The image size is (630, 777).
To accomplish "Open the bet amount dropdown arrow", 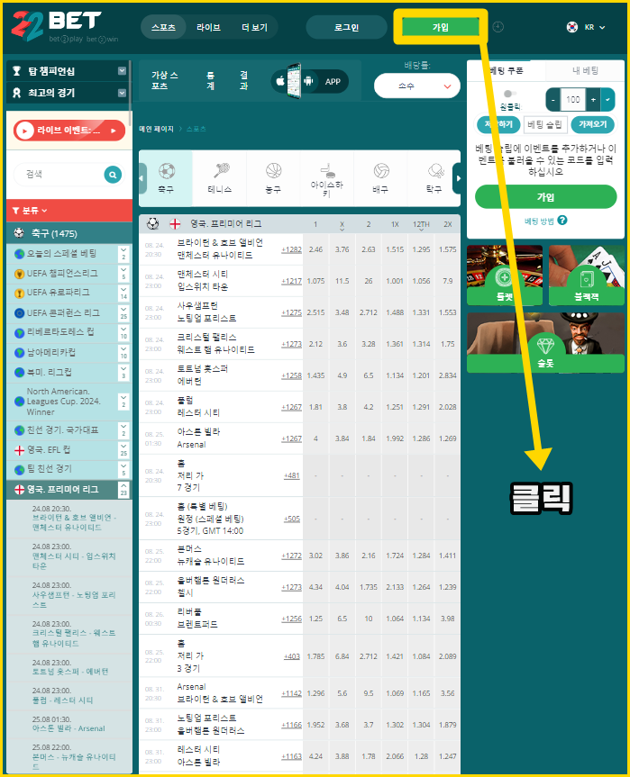I will tap(607, 100).
